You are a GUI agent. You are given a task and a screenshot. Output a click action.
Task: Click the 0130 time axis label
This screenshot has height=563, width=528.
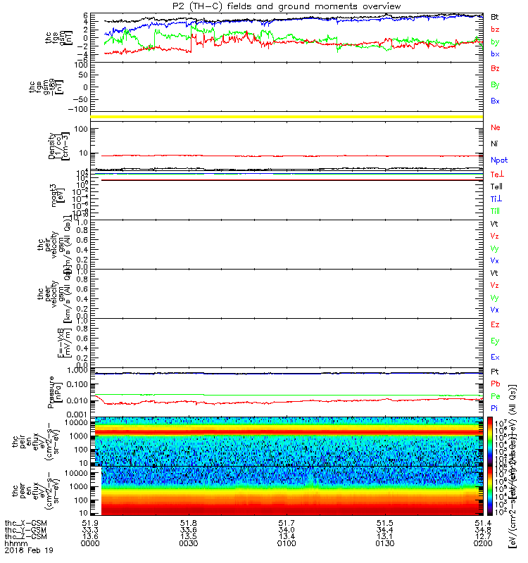click(384, 543)
